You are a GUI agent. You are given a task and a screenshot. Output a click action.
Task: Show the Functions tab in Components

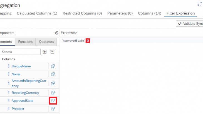tap(25, 42)
